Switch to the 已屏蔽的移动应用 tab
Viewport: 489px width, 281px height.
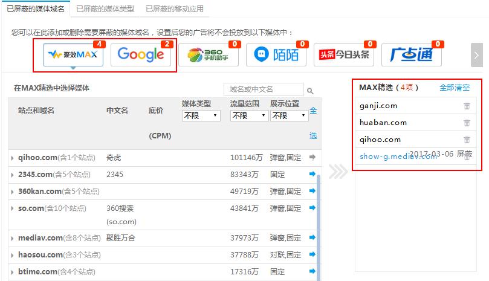[175, 9]
